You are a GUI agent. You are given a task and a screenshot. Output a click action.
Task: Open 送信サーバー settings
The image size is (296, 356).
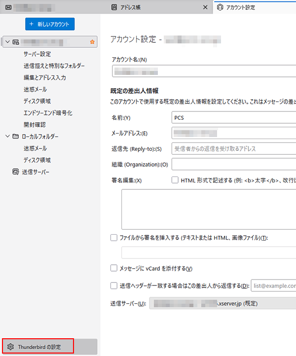click(x=36, y=172)
